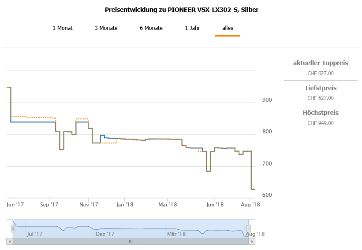Click the navigator scrollbar right arrow
The width and height of the screenshot is (362, 250).
(x=252, y=241)
